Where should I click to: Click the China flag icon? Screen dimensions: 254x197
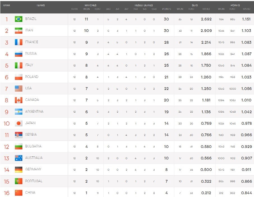[x=19, y=193]
